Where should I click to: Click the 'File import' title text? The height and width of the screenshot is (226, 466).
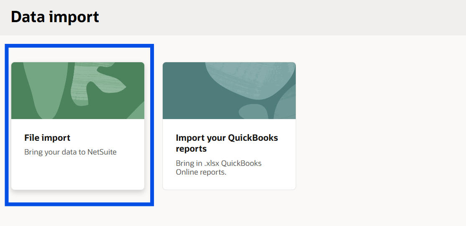[47, 138]
